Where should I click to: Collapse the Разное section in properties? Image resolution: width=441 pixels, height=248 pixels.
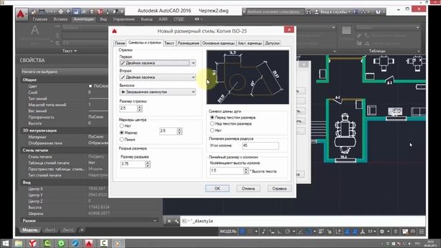(x=155, y=220)
